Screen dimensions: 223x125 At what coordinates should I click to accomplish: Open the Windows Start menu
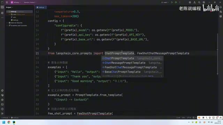(x=4, y=122)
